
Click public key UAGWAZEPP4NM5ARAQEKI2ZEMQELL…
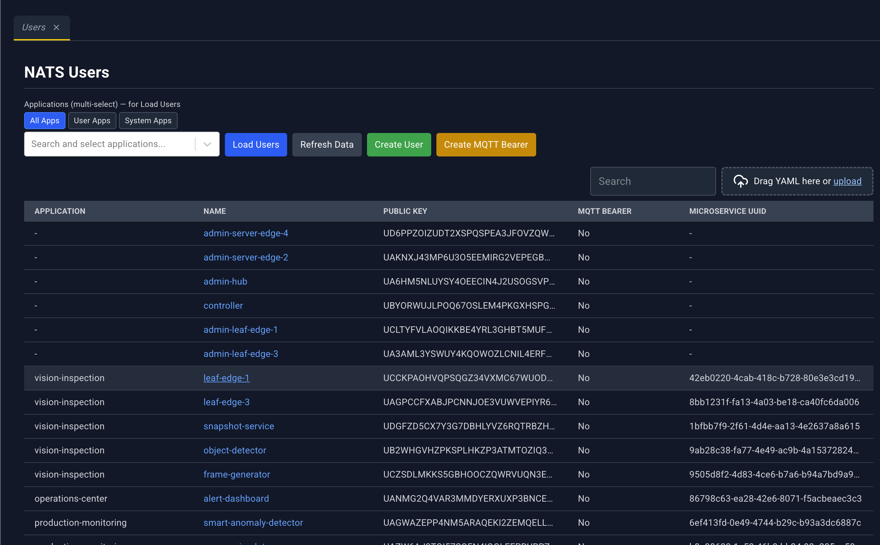tap(468, 523)
